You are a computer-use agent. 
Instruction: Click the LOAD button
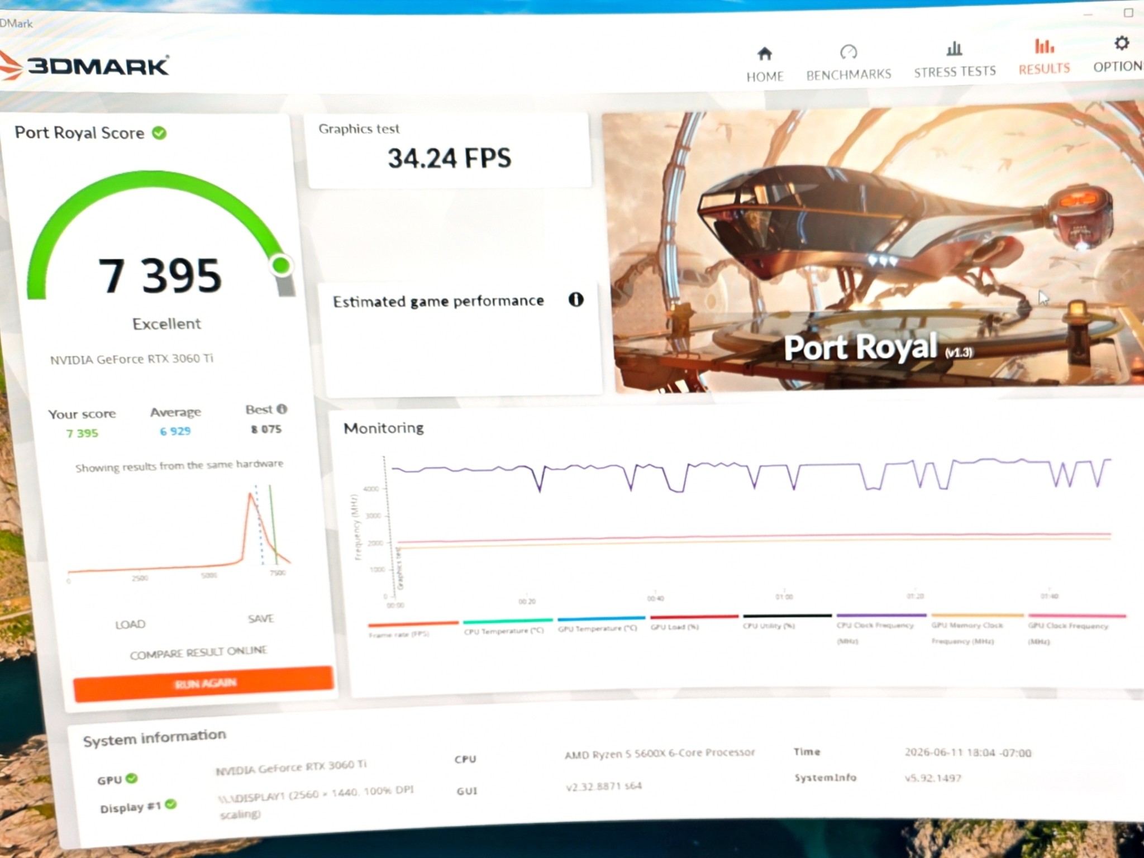click(130, 624)
